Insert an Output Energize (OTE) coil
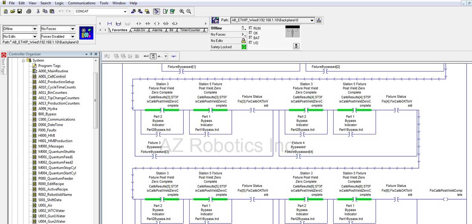 (157, 24)
